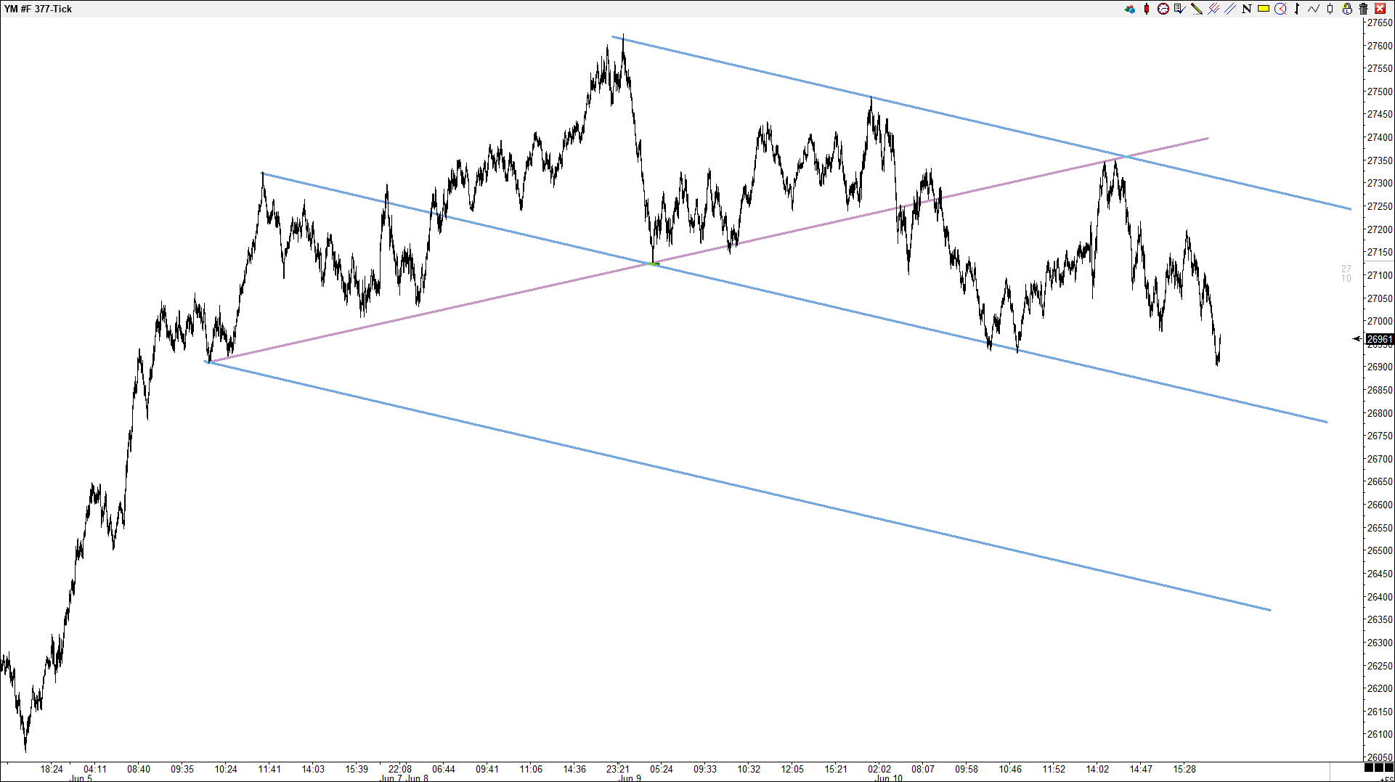This screenshot has width=1395, height=782.
Task: Switch to hollow candle chart style
Action: 1330,9
